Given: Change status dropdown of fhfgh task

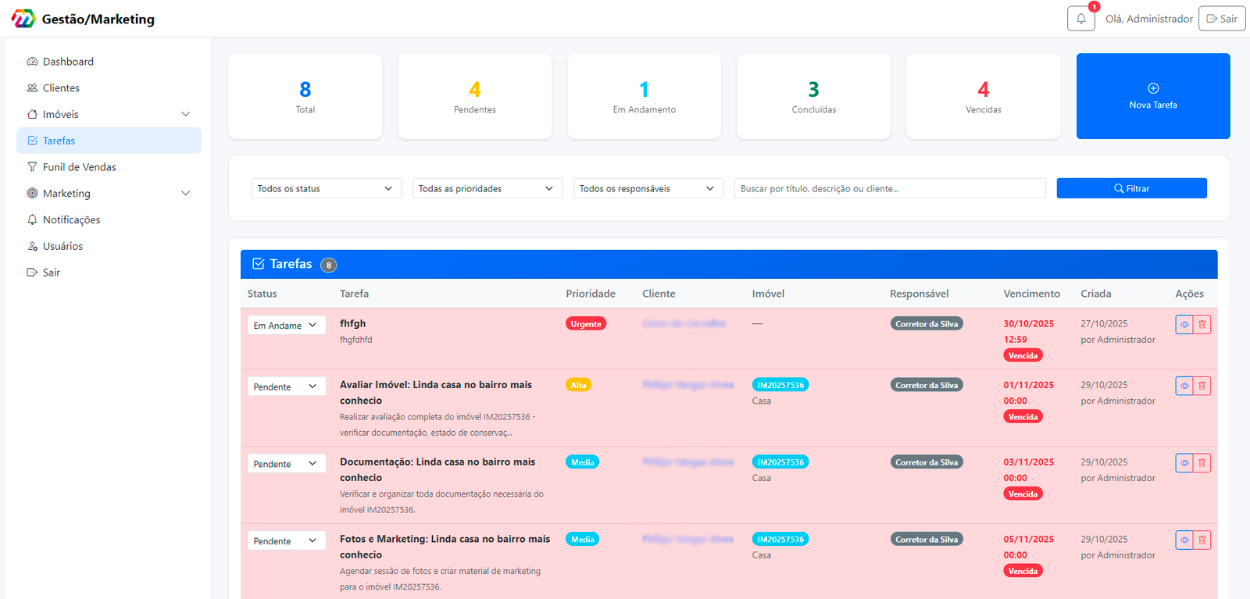Looking at the screenshot, I should (286, 326).
